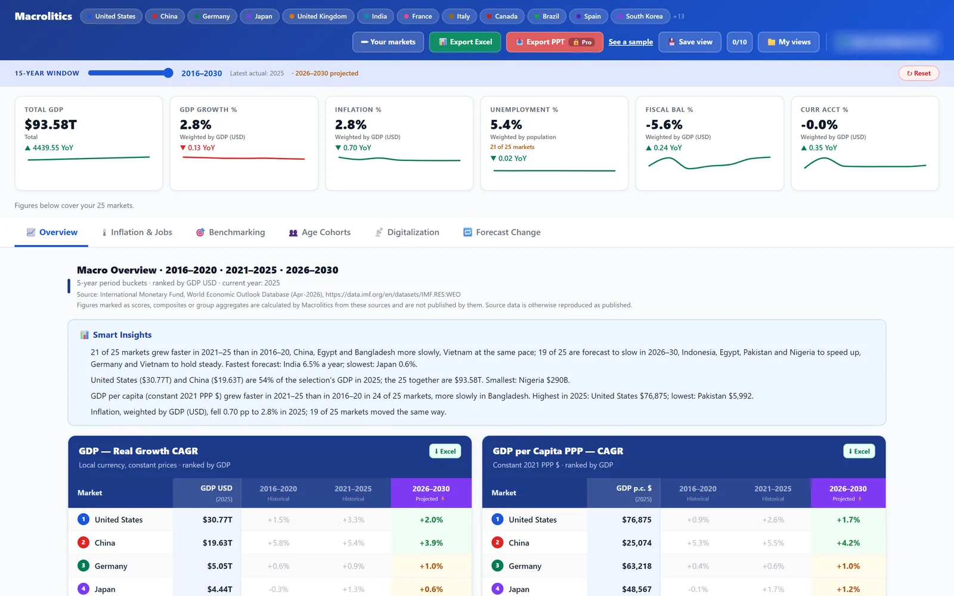Click the Unemployment % card
This screenshot has width=954, height=596.
coord(555,143)
